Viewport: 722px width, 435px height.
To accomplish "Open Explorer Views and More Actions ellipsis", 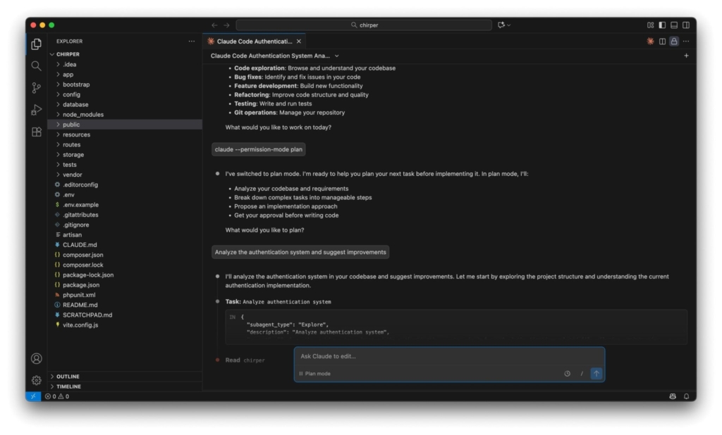I will [192, 42].
